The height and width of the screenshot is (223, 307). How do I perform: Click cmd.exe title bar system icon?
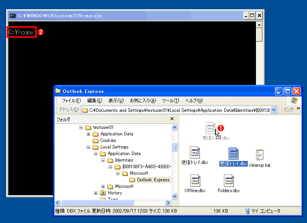(x=12, y=16)
